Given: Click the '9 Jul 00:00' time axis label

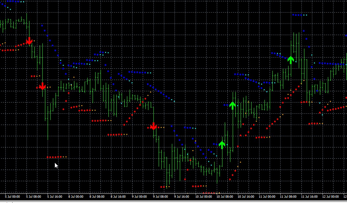Looking at the screenshot, I should [139, 197].
